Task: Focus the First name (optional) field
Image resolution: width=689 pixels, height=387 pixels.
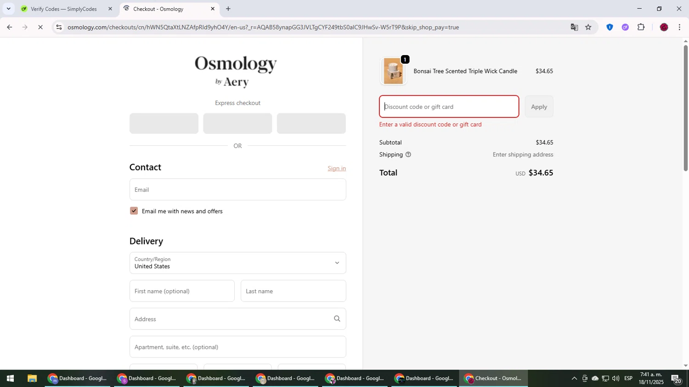Action: [x=182, y=291]
